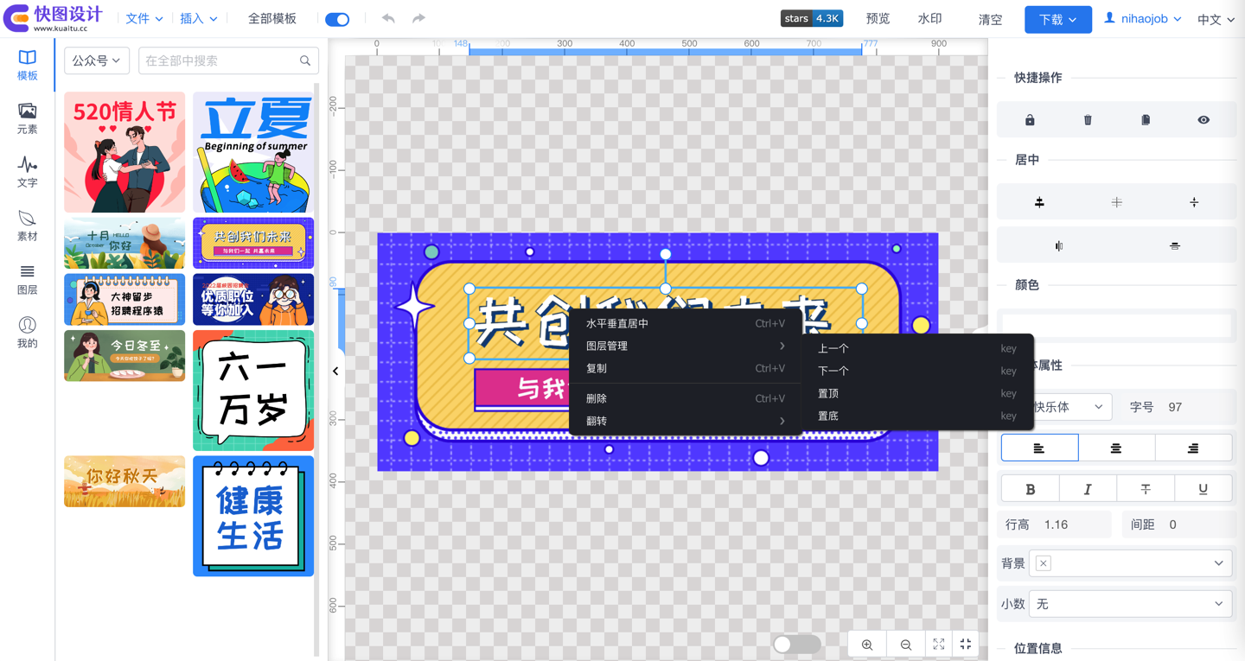Delete the selected element using trash icon
The image size is (1245, 661).
pos(1088,120)
